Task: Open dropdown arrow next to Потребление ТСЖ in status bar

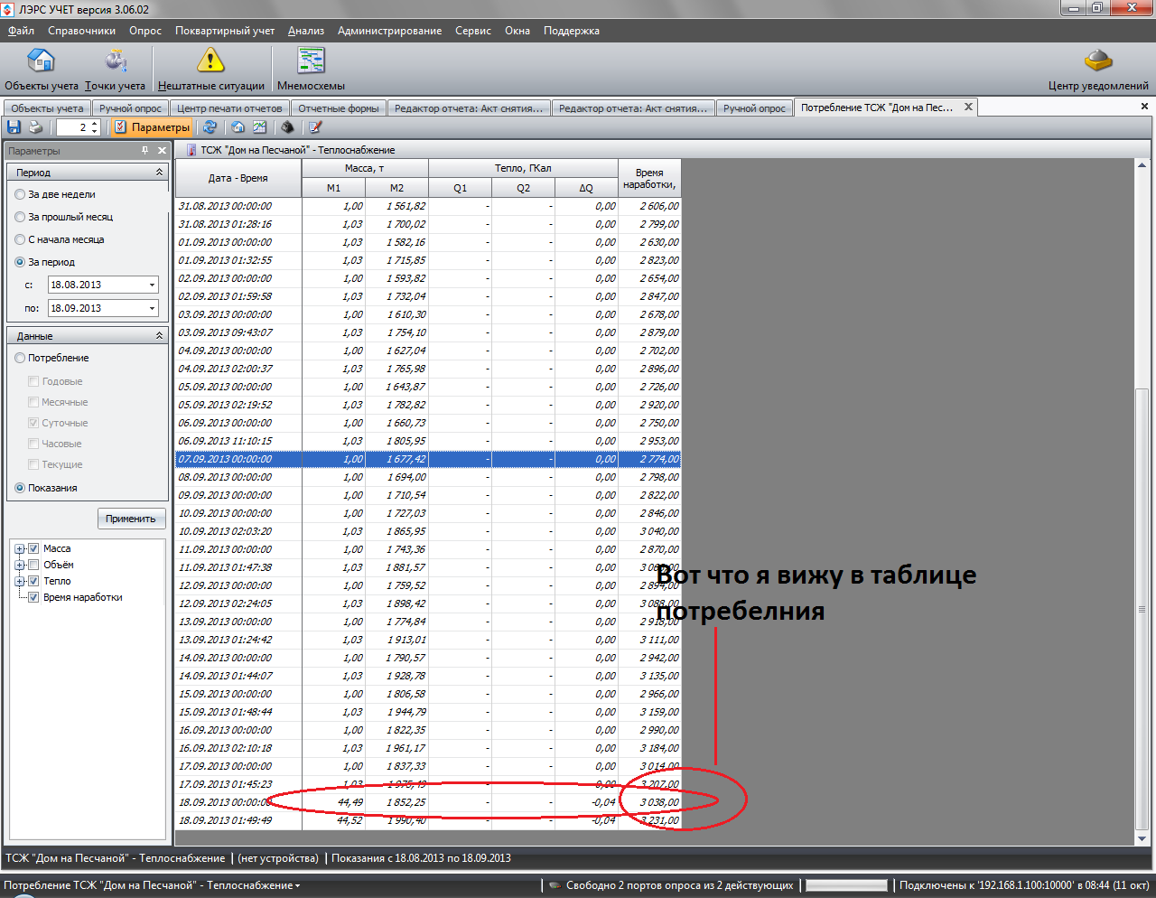Action: click(x=297, y=886)
